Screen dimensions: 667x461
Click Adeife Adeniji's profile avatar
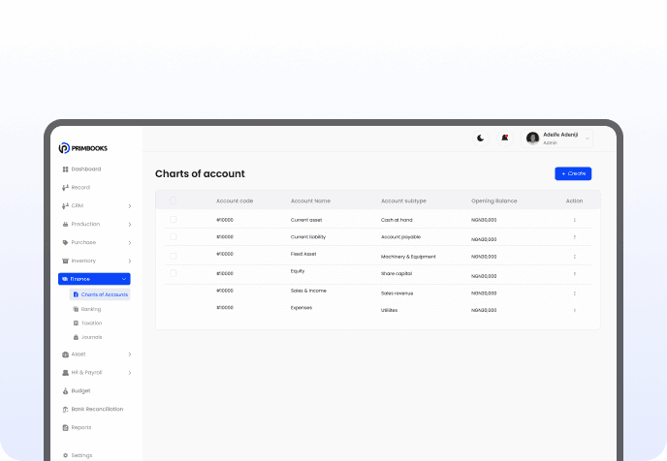coord(532,138)
